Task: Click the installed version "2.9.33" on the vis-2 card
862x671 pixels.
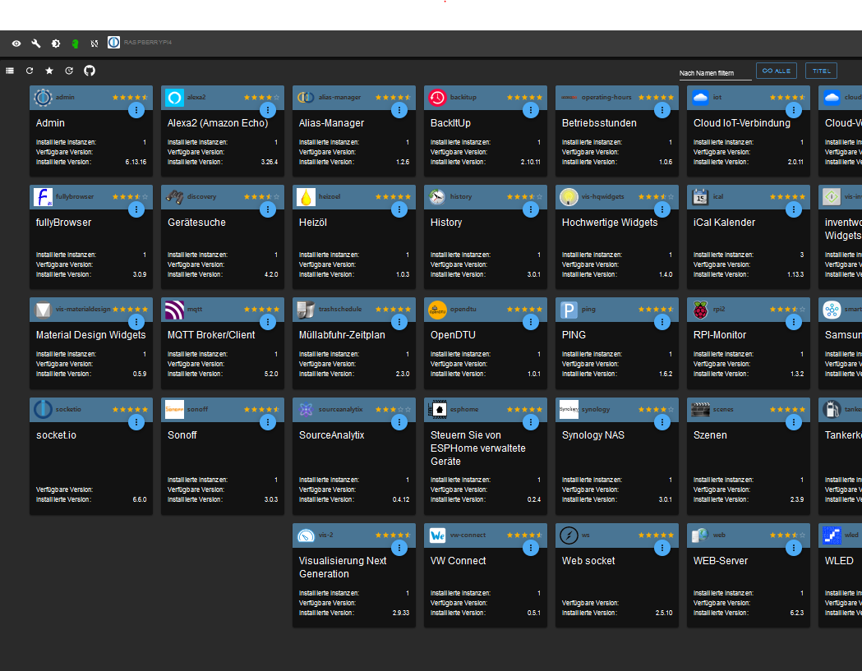Action: [401, 613]
